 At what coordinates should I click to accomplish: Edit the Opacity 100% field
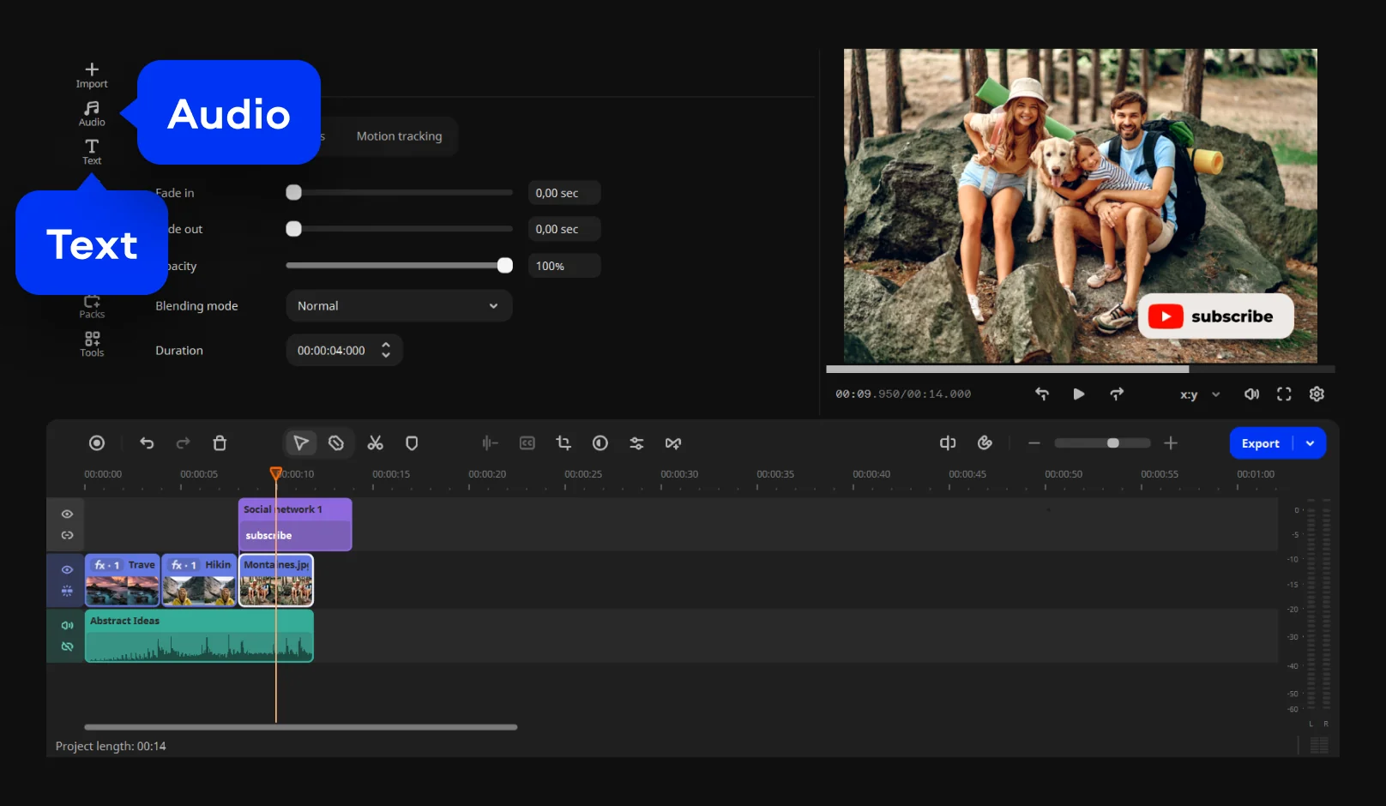[x=563, y=266]
